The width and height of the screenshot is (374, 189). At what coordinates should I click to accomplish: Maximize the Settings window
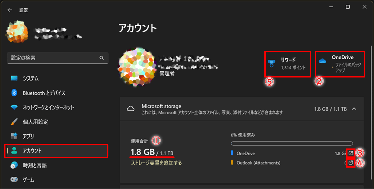(348, 7)
